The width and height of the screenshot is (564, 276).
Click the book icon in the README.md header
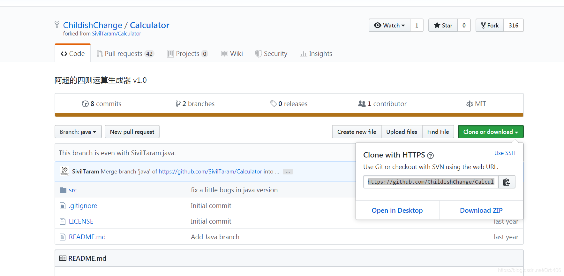63,258
